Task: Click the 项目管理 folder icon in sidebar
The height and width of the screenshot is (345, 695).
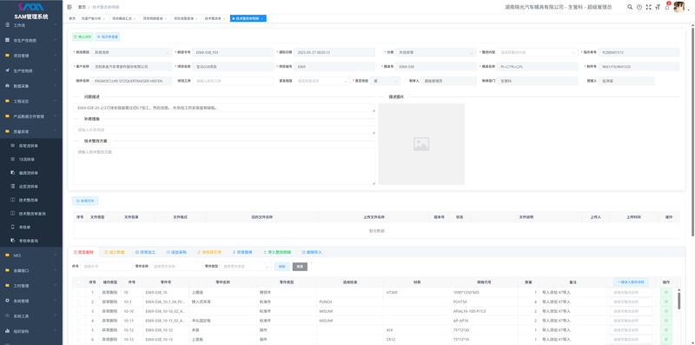Action: [x=7, y=56]
